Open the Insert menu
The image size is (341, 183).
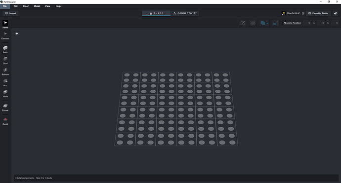[x=26, y=6]
